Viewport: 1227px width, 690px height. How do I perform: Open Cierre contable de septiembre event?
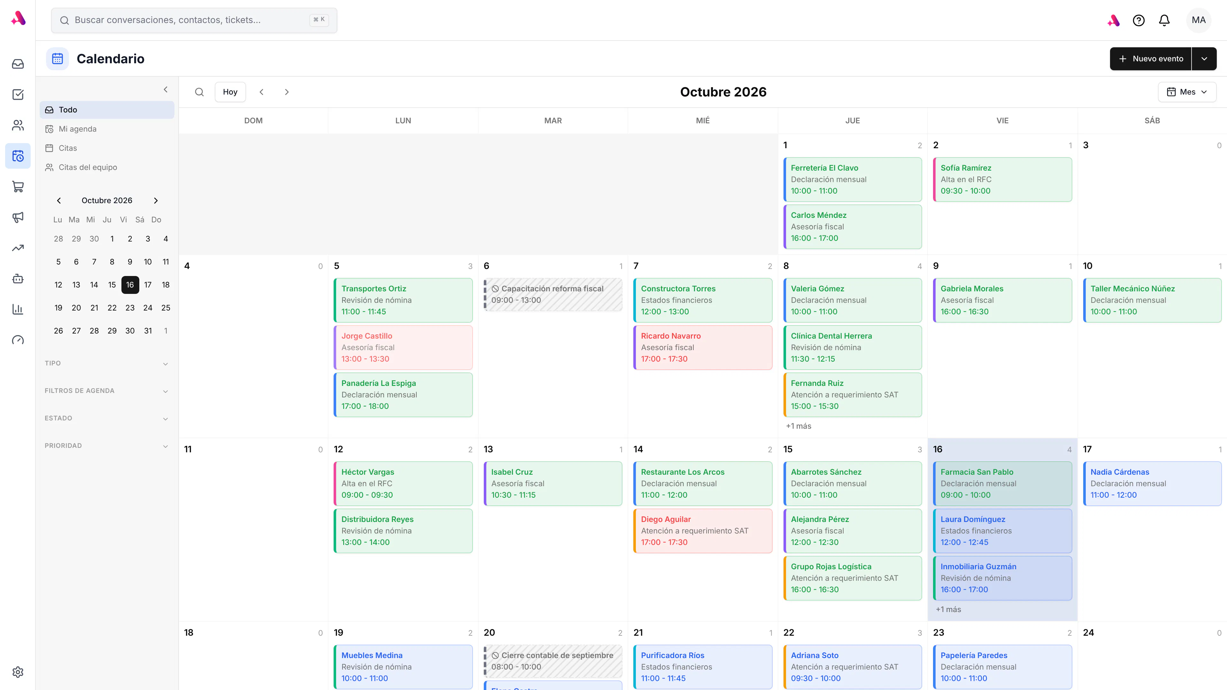point(553,662)
